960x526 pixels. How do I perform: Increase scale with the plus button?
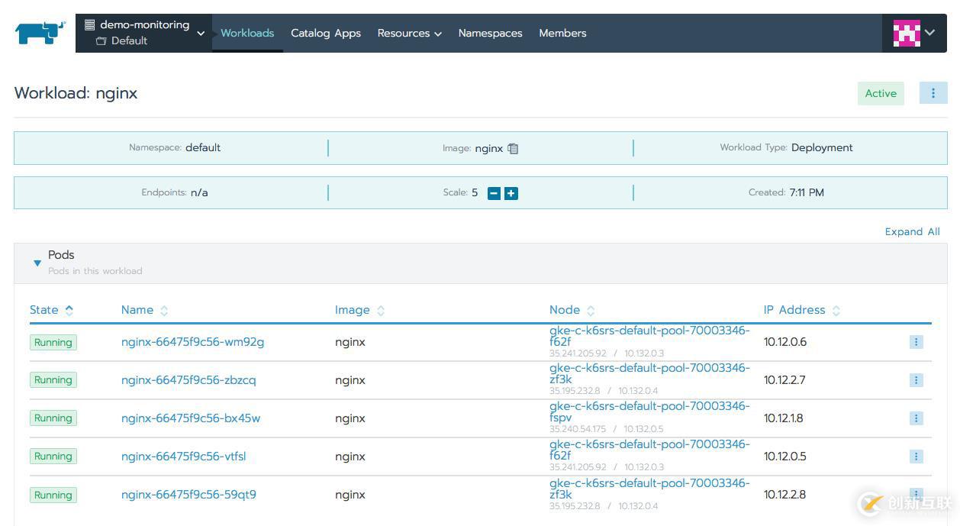(511, 193)
